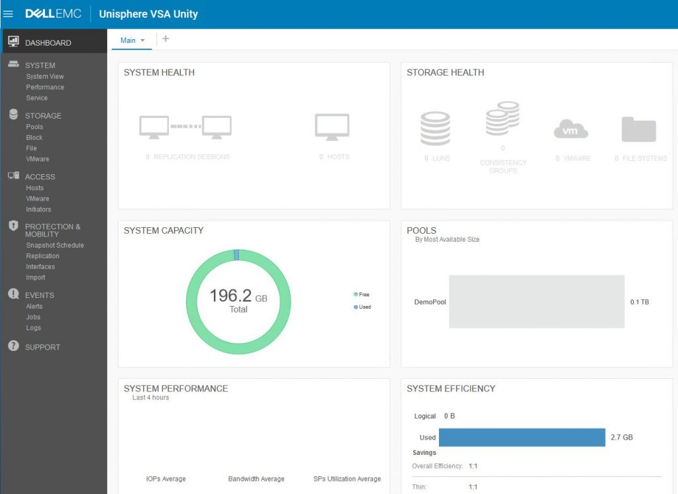Click the Protection & Mobility shield icon
This screenshot has width=678, height=494.
click(x=13, y=225)
